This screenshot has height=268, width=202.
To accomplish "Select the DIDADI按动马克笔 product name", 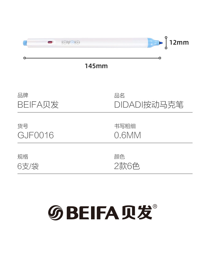I will (x=149, y=105).
